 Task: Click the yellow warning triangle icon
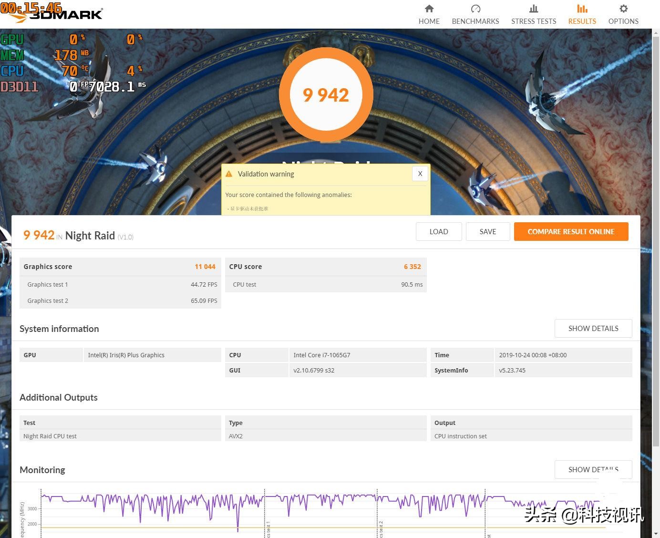[x=230, y=174]
